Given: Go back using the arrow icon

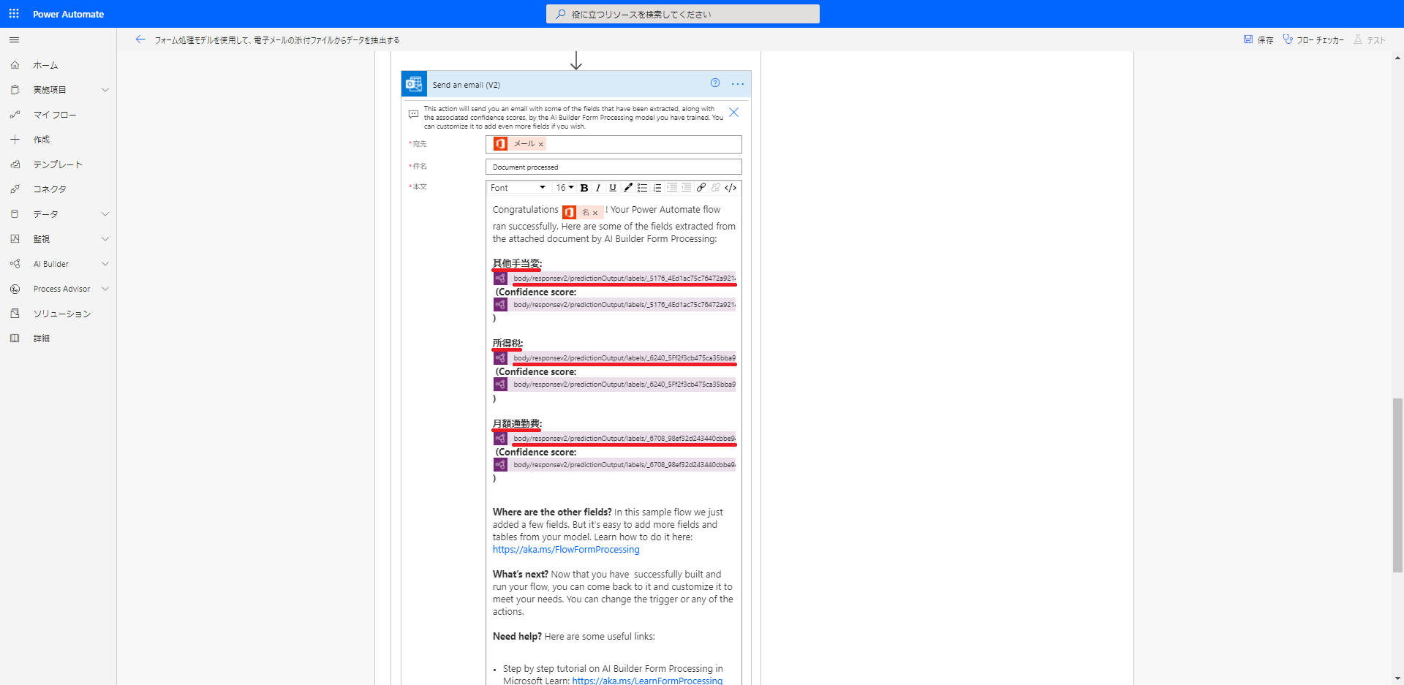Looking at the screenshot, I should (x=140, y=39).
